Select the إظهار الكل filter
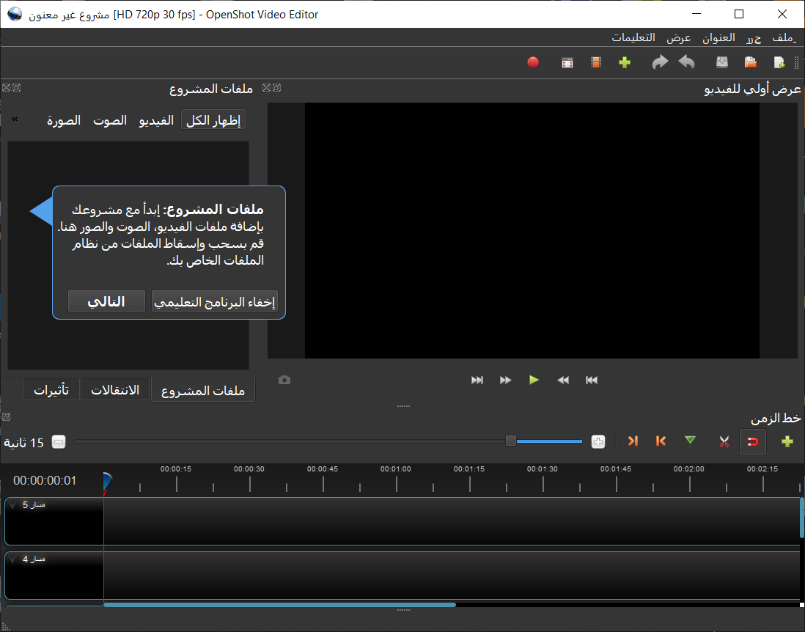The image size is (805, 632). click(213, 120)
